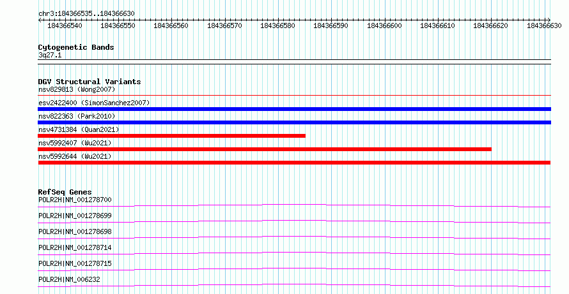Viewport: 569px width, 294px height.
Task: Open transcript POLR2H|NM_001278699 label
Action: (x=75, y=216)
